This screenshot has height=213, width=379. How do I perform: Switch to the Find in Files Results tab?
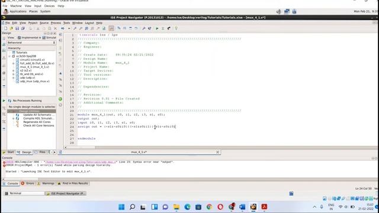click(73, 183)
